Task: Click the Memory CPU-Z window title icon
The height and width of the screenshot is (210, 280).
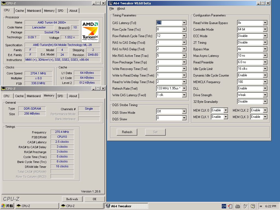Action: 3,89
